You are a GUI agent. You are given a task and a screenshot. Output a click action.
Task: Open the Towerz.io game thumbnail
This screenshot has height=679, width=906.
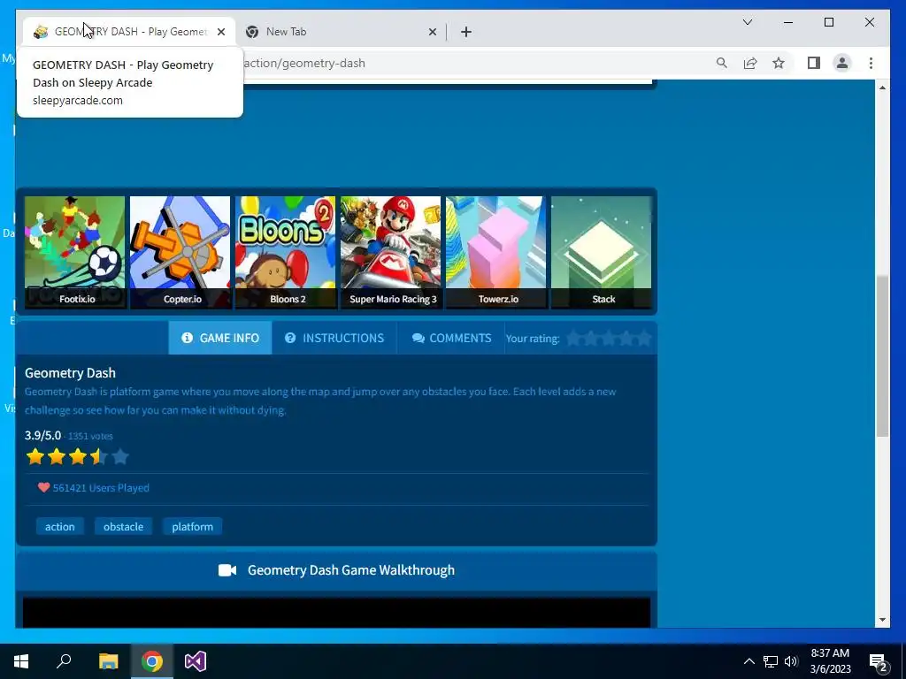(x=495, y=252)
